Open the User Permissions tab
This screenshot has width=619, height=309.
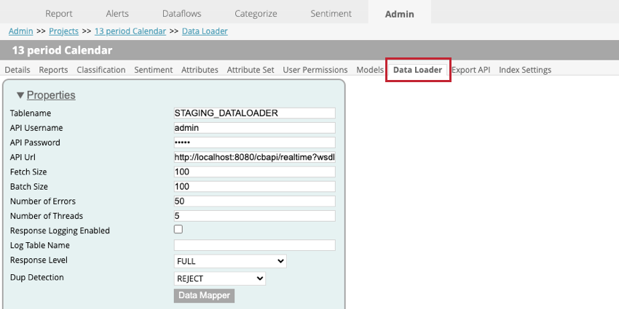[315, 70]
